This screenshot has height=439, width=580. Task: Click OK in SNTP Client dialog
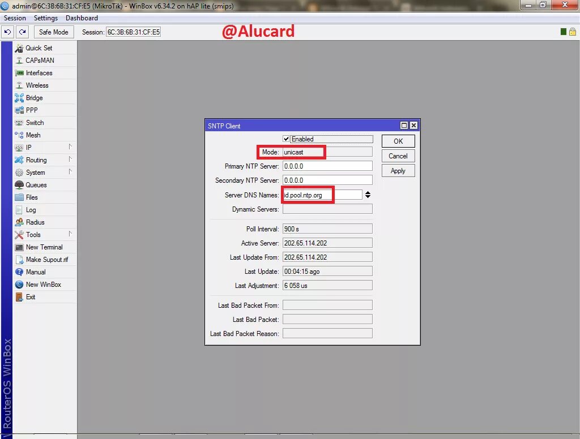(x=398, y=141)
